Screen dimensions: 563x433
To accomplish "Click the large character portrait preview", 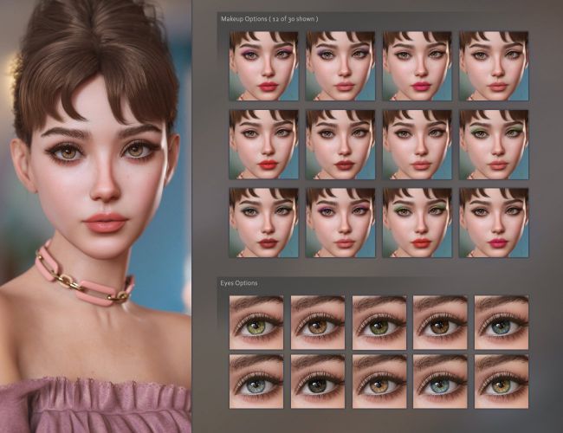I will point(95,216).
